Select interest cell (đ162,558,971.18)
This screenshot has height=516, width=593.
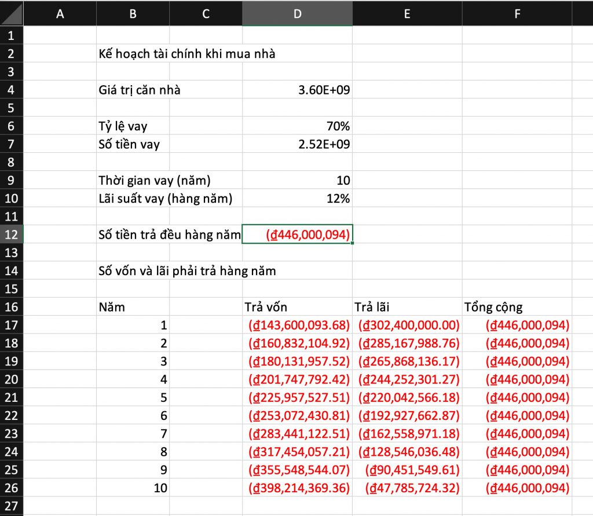tap(407, 434)
